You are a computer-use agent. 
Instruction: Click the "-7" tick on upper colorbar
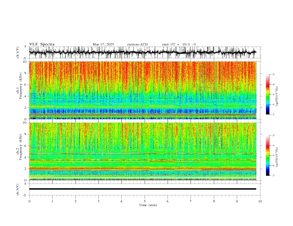tap(273, 115)
